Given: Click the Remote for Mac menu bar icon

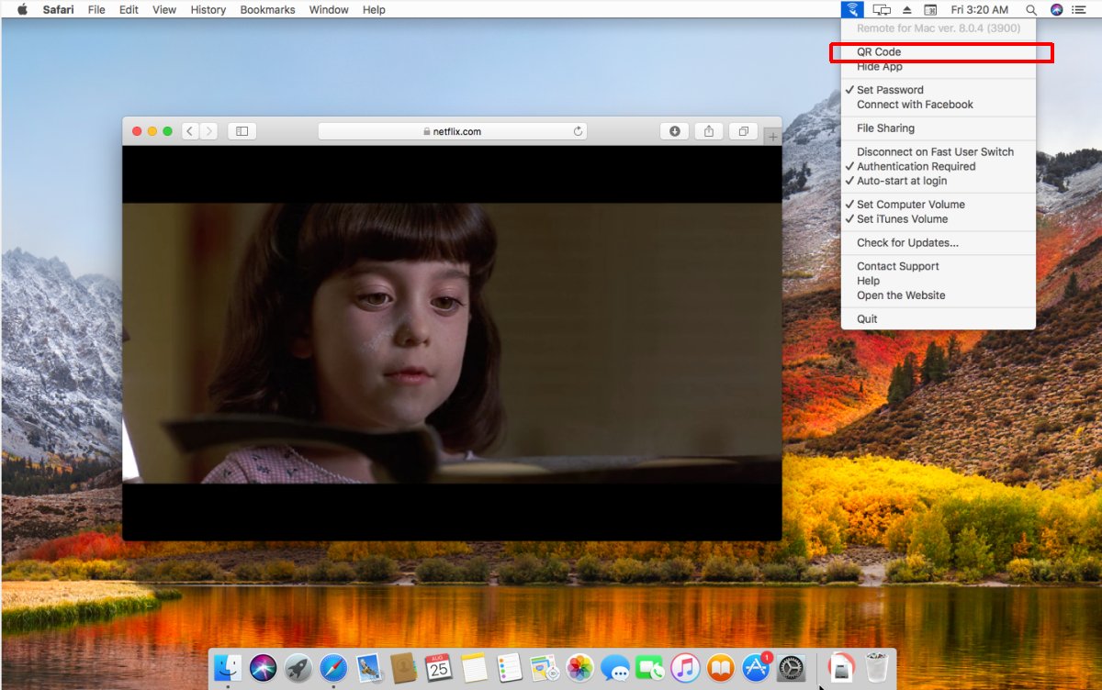Looking at the screenshot, I should point(852,9).
